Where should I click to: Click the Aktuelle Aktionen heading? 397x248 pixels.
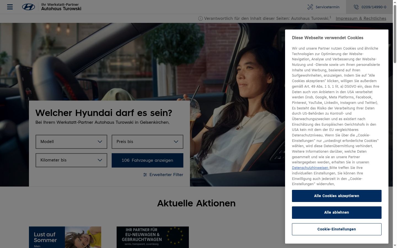(196, 203)
